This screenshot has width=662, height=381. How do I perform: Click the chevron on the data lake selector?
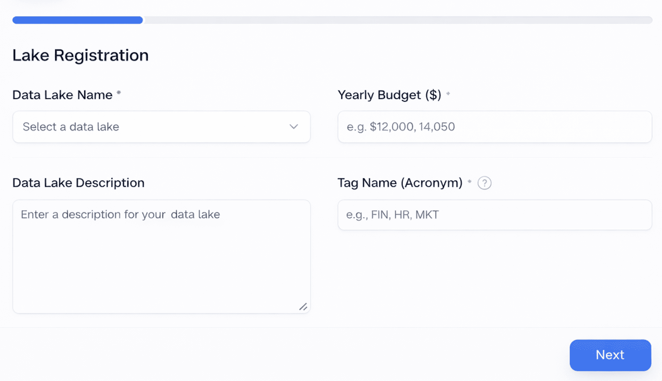point(294,127)
